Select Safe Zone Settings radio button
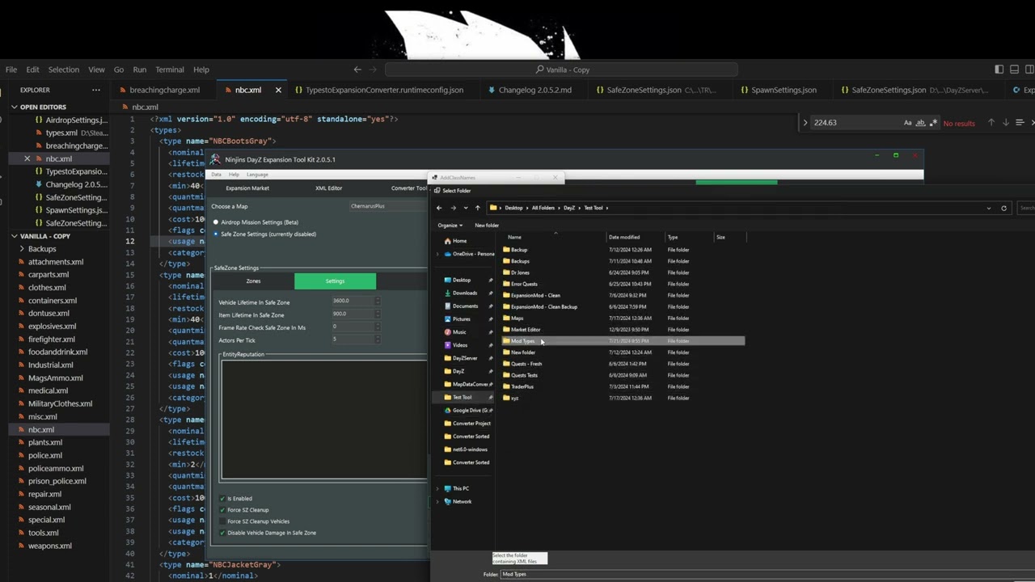The image size is (1035, 582). coord(216,234)
